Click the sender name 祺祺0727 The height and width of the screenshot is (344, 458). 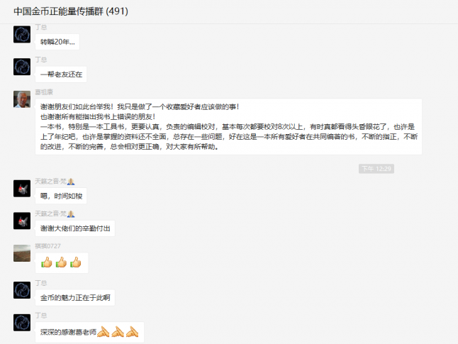coord(48,246)
